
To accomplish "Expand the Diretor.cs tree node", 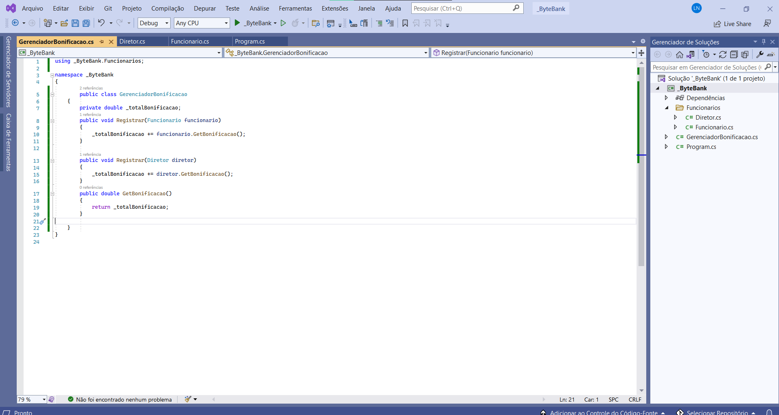I will coord(675,117).
